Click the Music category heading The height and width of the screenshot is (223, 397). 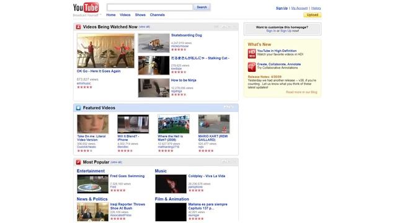coord(161,171)
